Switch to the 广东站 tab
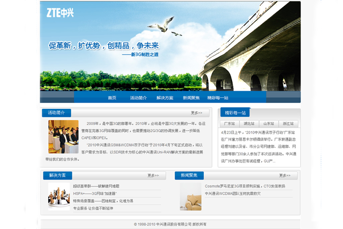This screenshot has height=229, width=343. pyautogui.click(x=230, y=124)
